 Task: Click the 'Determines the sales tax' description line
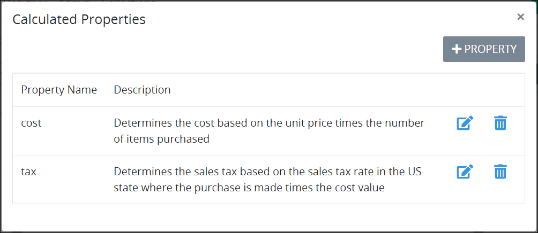[267, 172]
